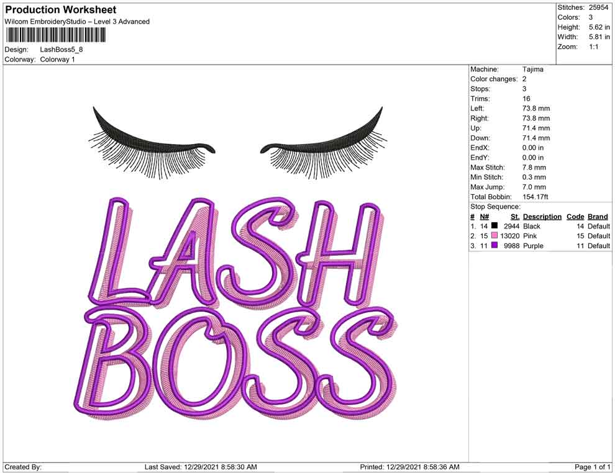Click the purple thread color chip for Stop 3
The width and height of the screenshot is (615, 473).
point(494,246)
